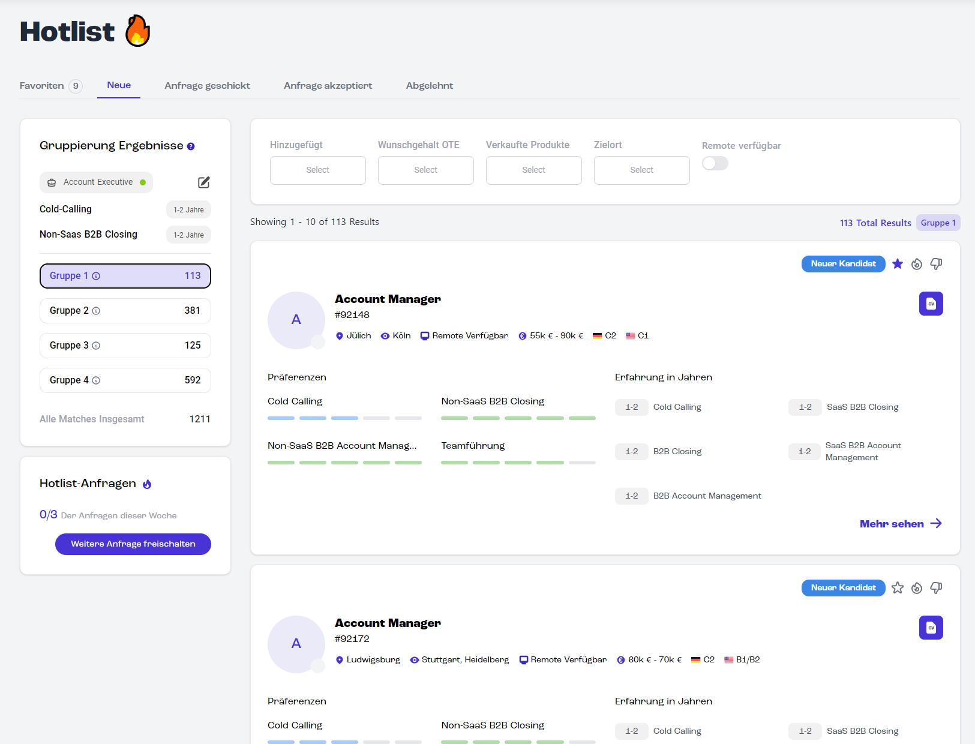Viewport: 975px width, 744px height.
Task: Open the Hinzugefügt select dropdown
Action: coord(318,170)
